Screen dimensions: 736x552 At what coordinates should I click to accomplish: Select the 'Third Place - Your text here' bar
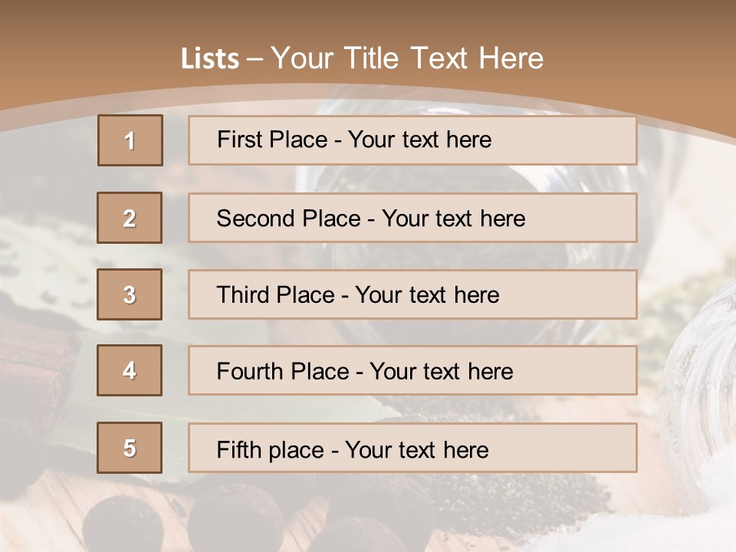[412, 294]
